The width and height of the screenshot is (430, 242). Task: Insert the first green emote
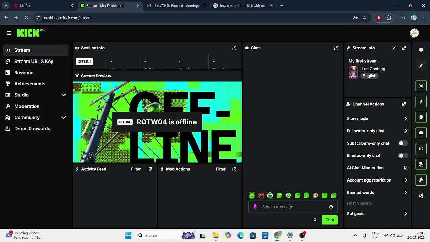252,195
